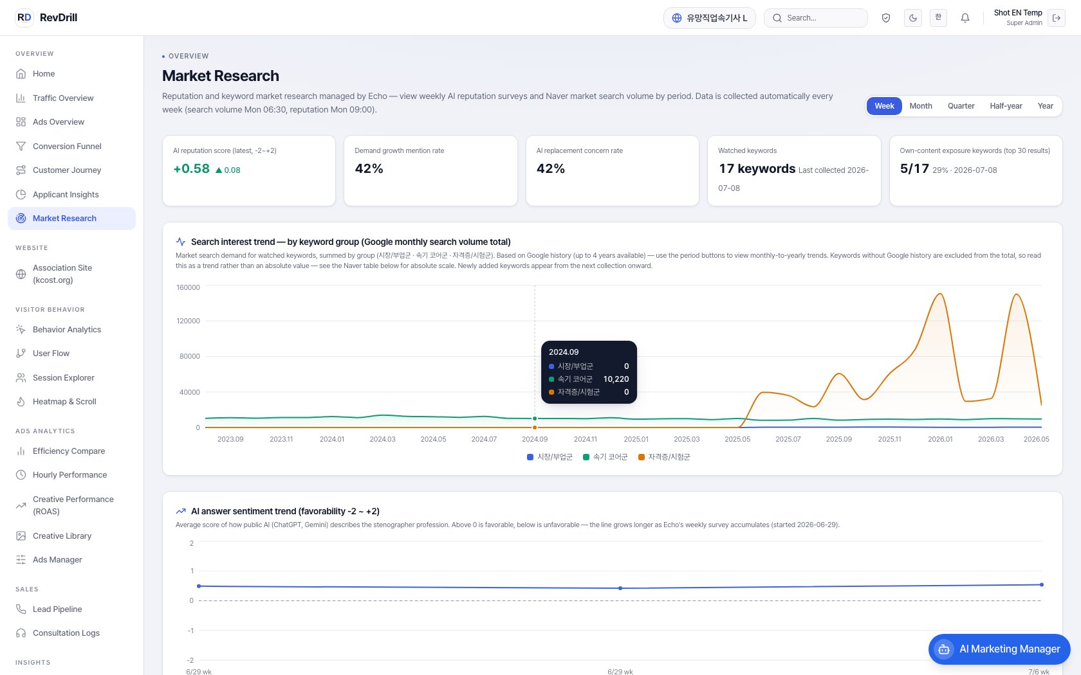Screen dimensions: 1081x675
Task: Toggle 속기 코어군 legend series visibility
Action: pos(605,457)
